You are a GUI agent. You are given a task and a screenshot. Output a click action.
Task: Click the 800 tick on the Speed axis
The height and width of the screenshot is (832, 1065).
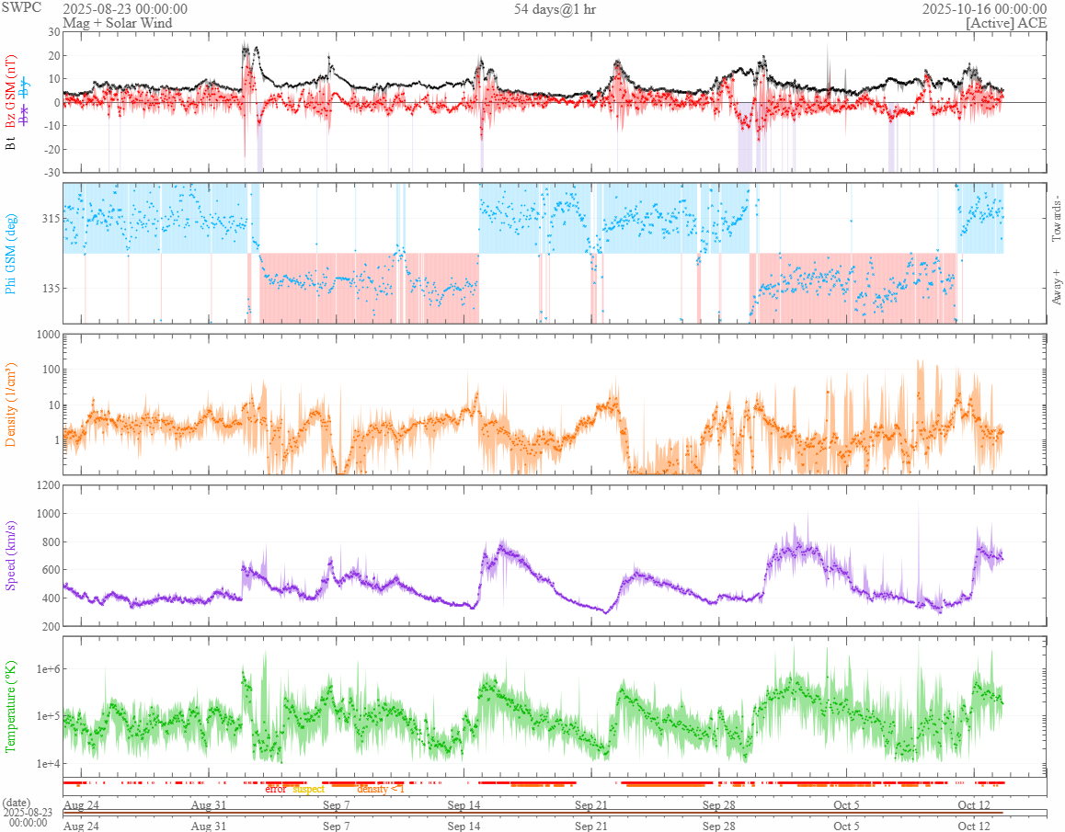(51, 542)
